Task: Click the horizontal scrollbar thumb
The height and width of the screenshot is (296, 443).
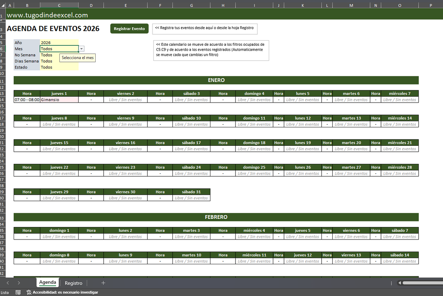Action: pyautogui.click(x=423, y=283)
